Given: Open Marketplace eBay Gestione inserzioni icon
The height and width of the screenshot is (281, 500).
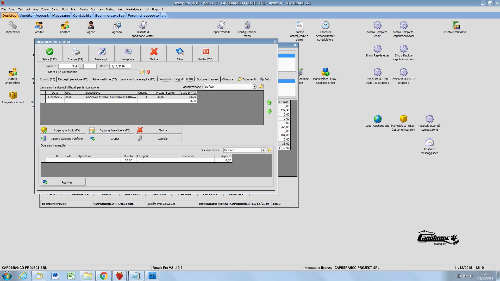Looking at the screenshot, I should (x=403, y=123).
